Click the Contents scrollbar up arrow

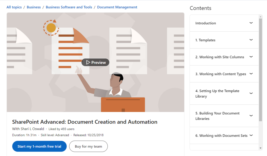coord(260,17)
